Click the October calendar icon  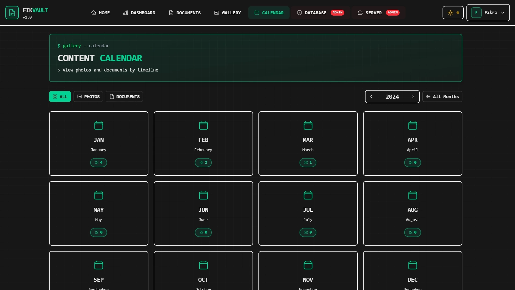(x=203, y=265)
